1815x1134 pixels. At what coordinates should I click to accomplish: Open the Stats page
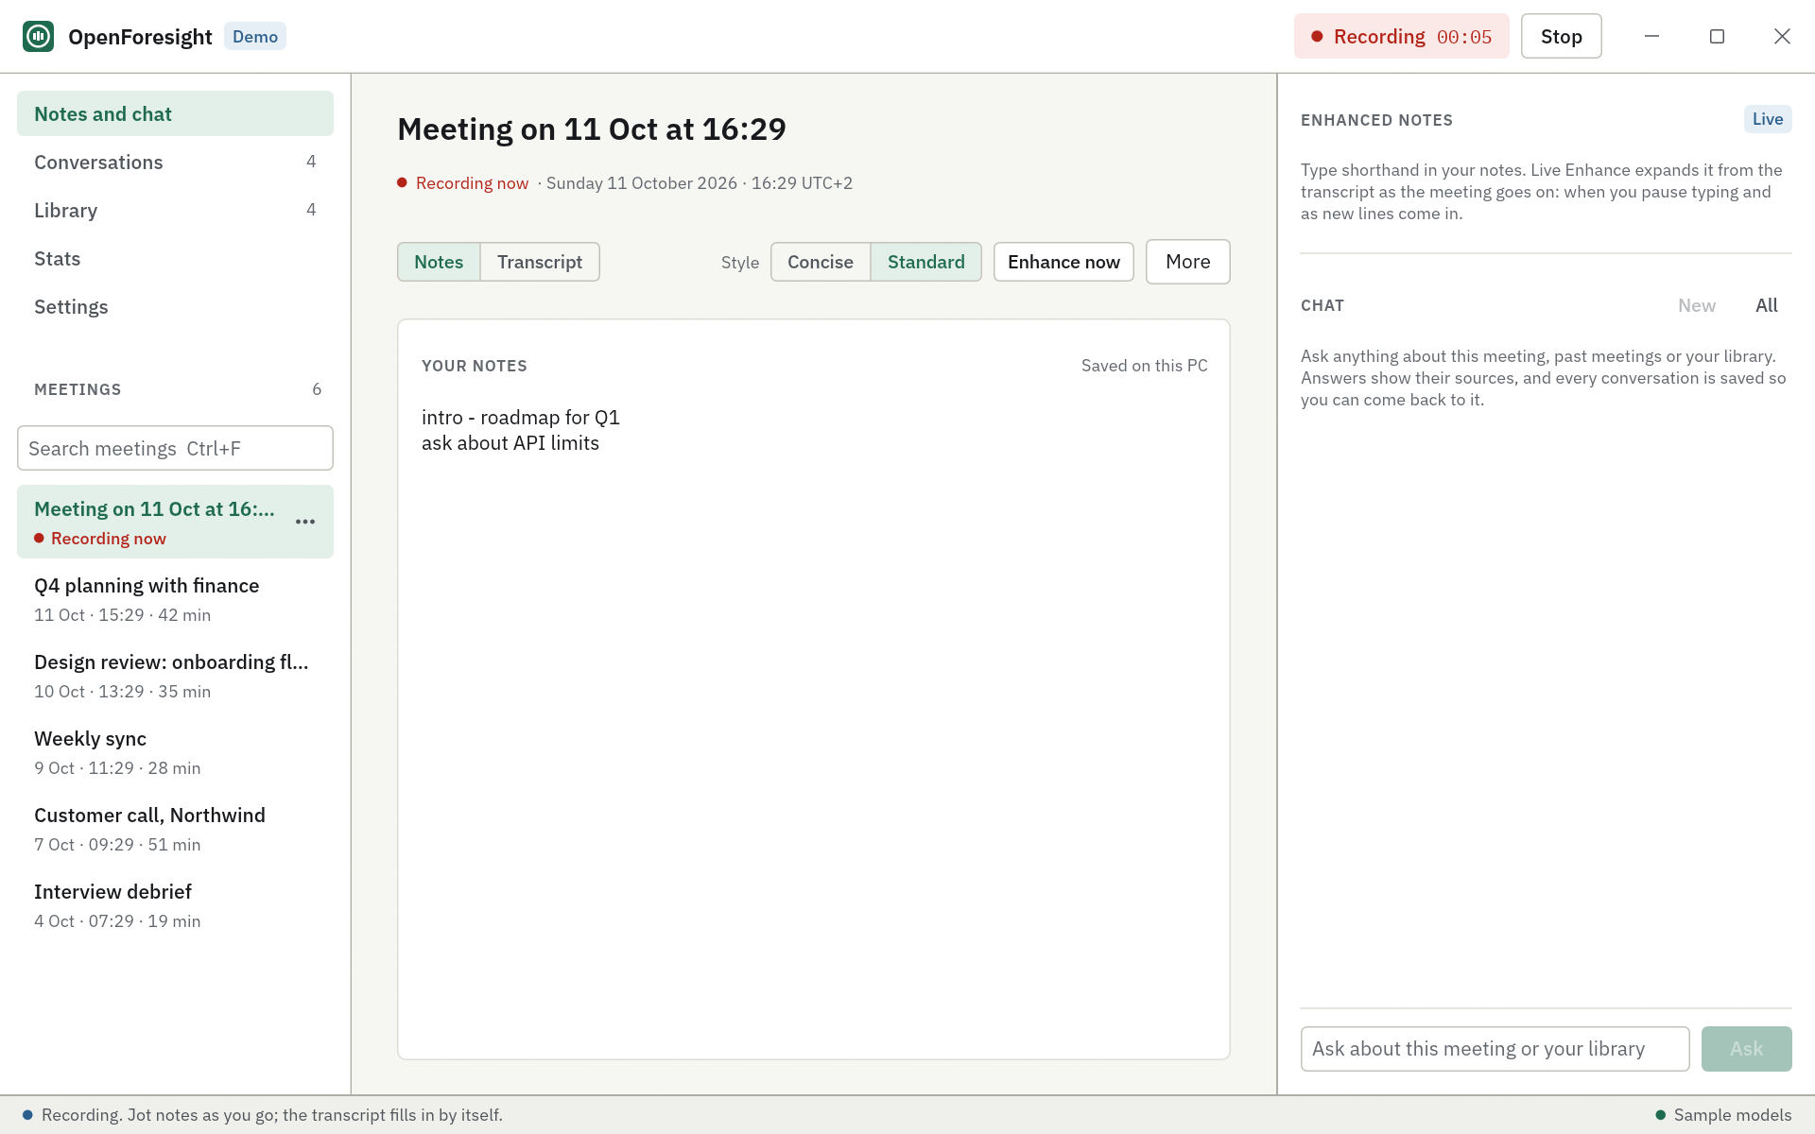click(x=175, y=258)
